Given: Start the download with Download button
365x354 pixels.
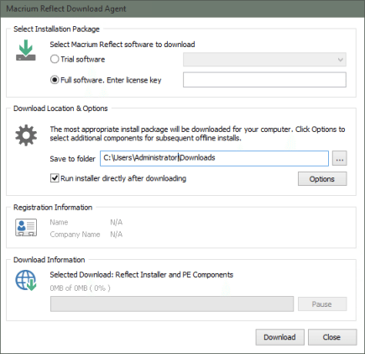Looking at the screenshot, I should coord(279,337).
